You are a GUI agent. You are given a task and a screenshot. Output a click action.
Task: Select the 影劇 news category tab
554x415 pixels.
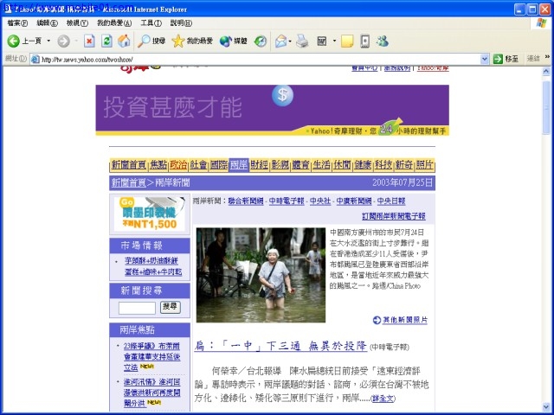(280, 165)
